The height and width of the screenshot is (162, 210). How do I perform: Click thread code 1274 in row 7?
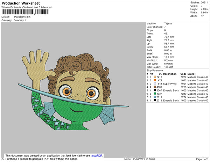click(184, 97)
